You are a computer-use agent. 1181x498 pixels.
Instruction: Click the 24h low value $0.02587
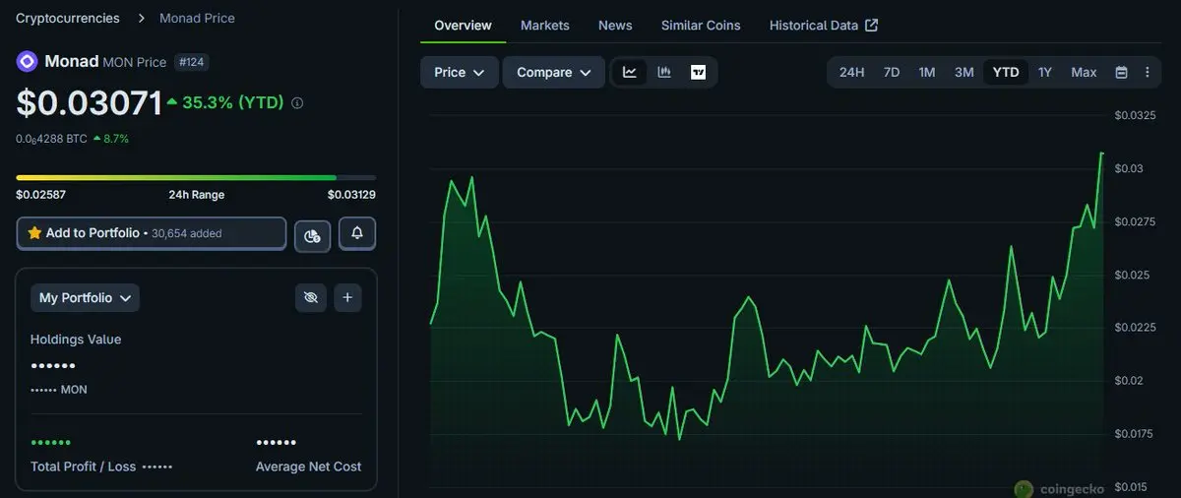tap(40, 195)
